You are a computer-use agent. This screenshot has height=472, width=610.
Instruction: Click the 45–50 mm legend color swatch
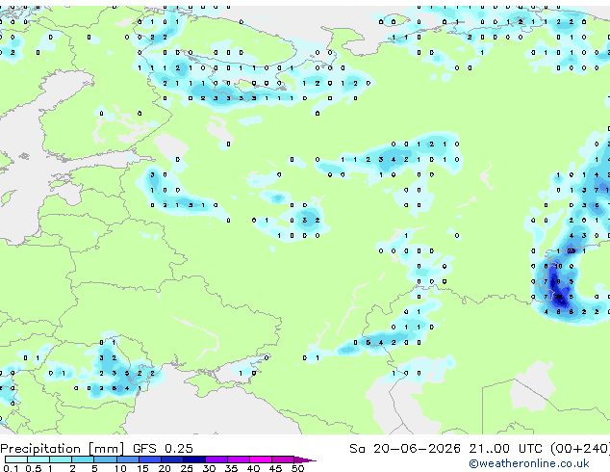[x=283, y=459]
